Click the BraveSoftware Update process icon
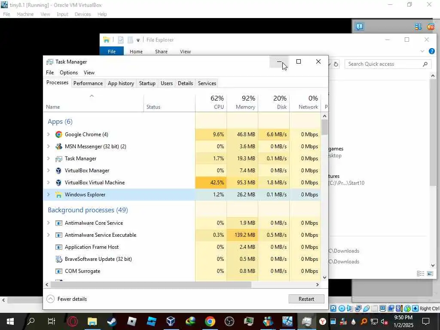This screenshot has height=330, width=440. pos(58,259)
